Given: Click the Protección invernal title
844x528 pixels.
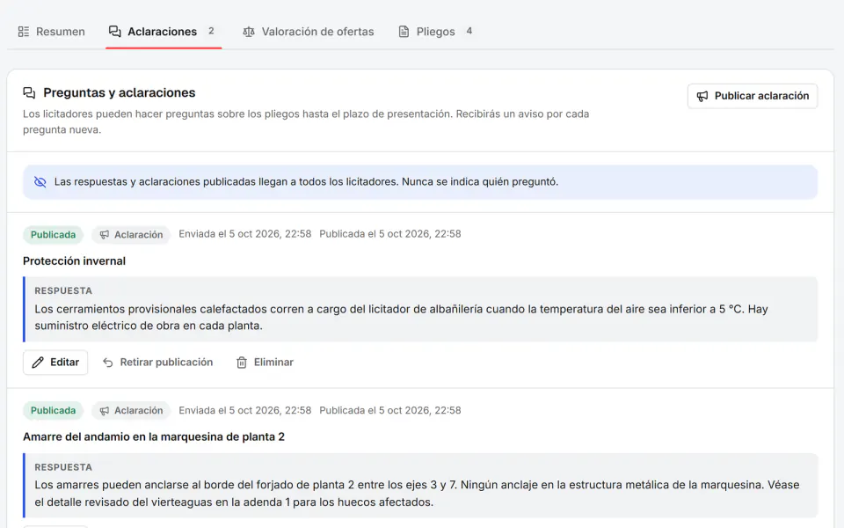Looking at the screenshot, I should point(74,260).
